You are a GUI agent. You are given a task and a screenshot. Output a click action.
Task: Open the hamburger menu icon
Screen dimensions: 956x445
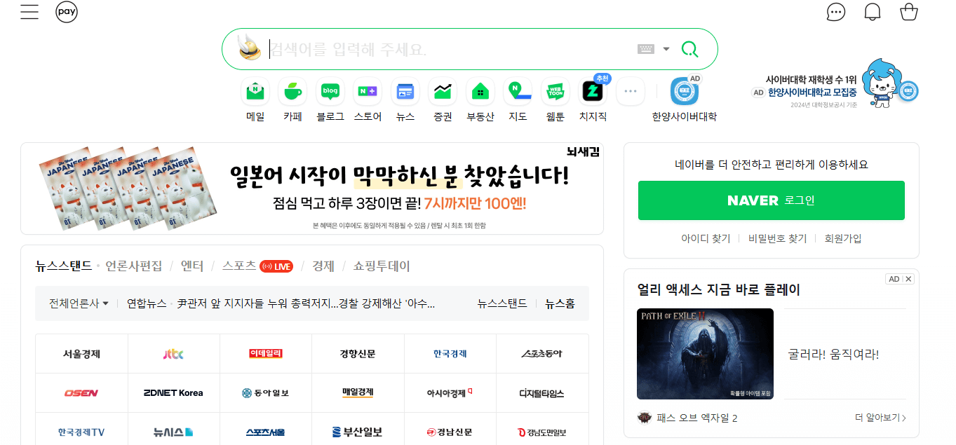tap(29, 12)
